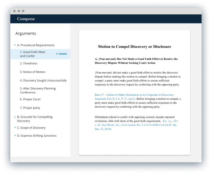Select the Good Faith Meet and Confer argument
Screen dimensions: 212x175
(x=32, y=54)
